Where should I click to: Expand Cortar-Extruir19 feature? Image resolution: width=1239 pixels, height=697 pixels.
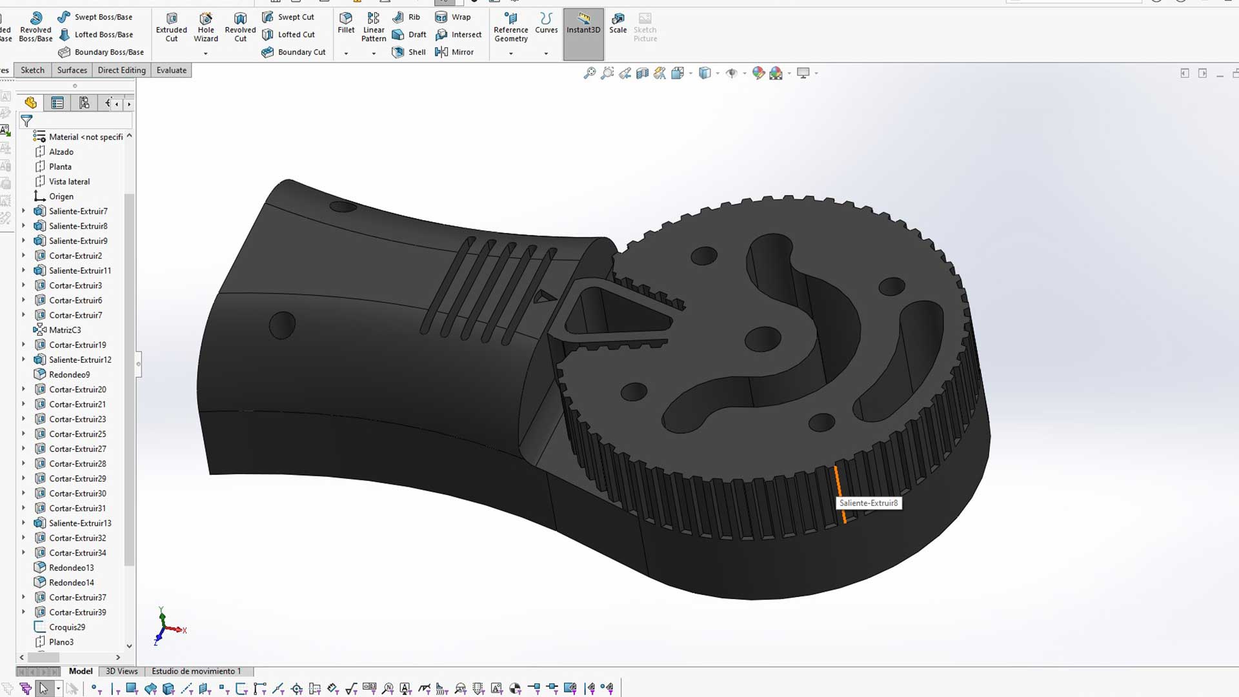pyautogui.click(x=24, y=345)
